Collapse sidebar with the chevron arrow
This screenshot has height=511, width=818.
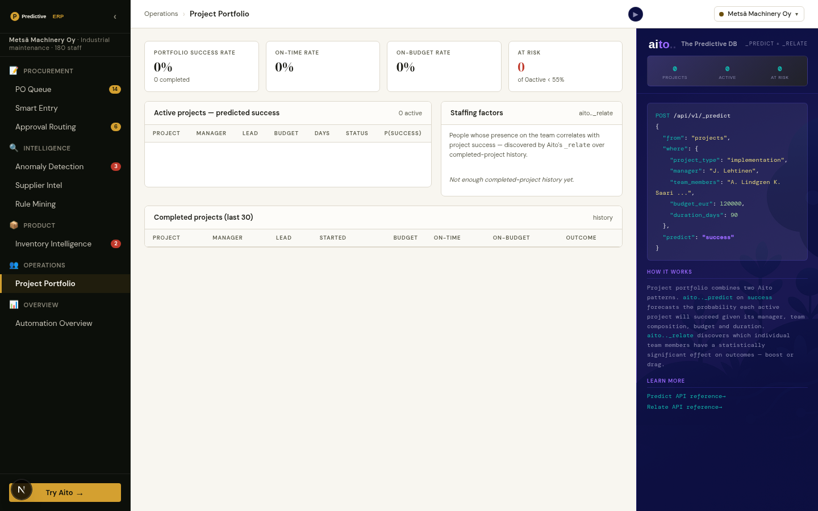click(115, 16)
